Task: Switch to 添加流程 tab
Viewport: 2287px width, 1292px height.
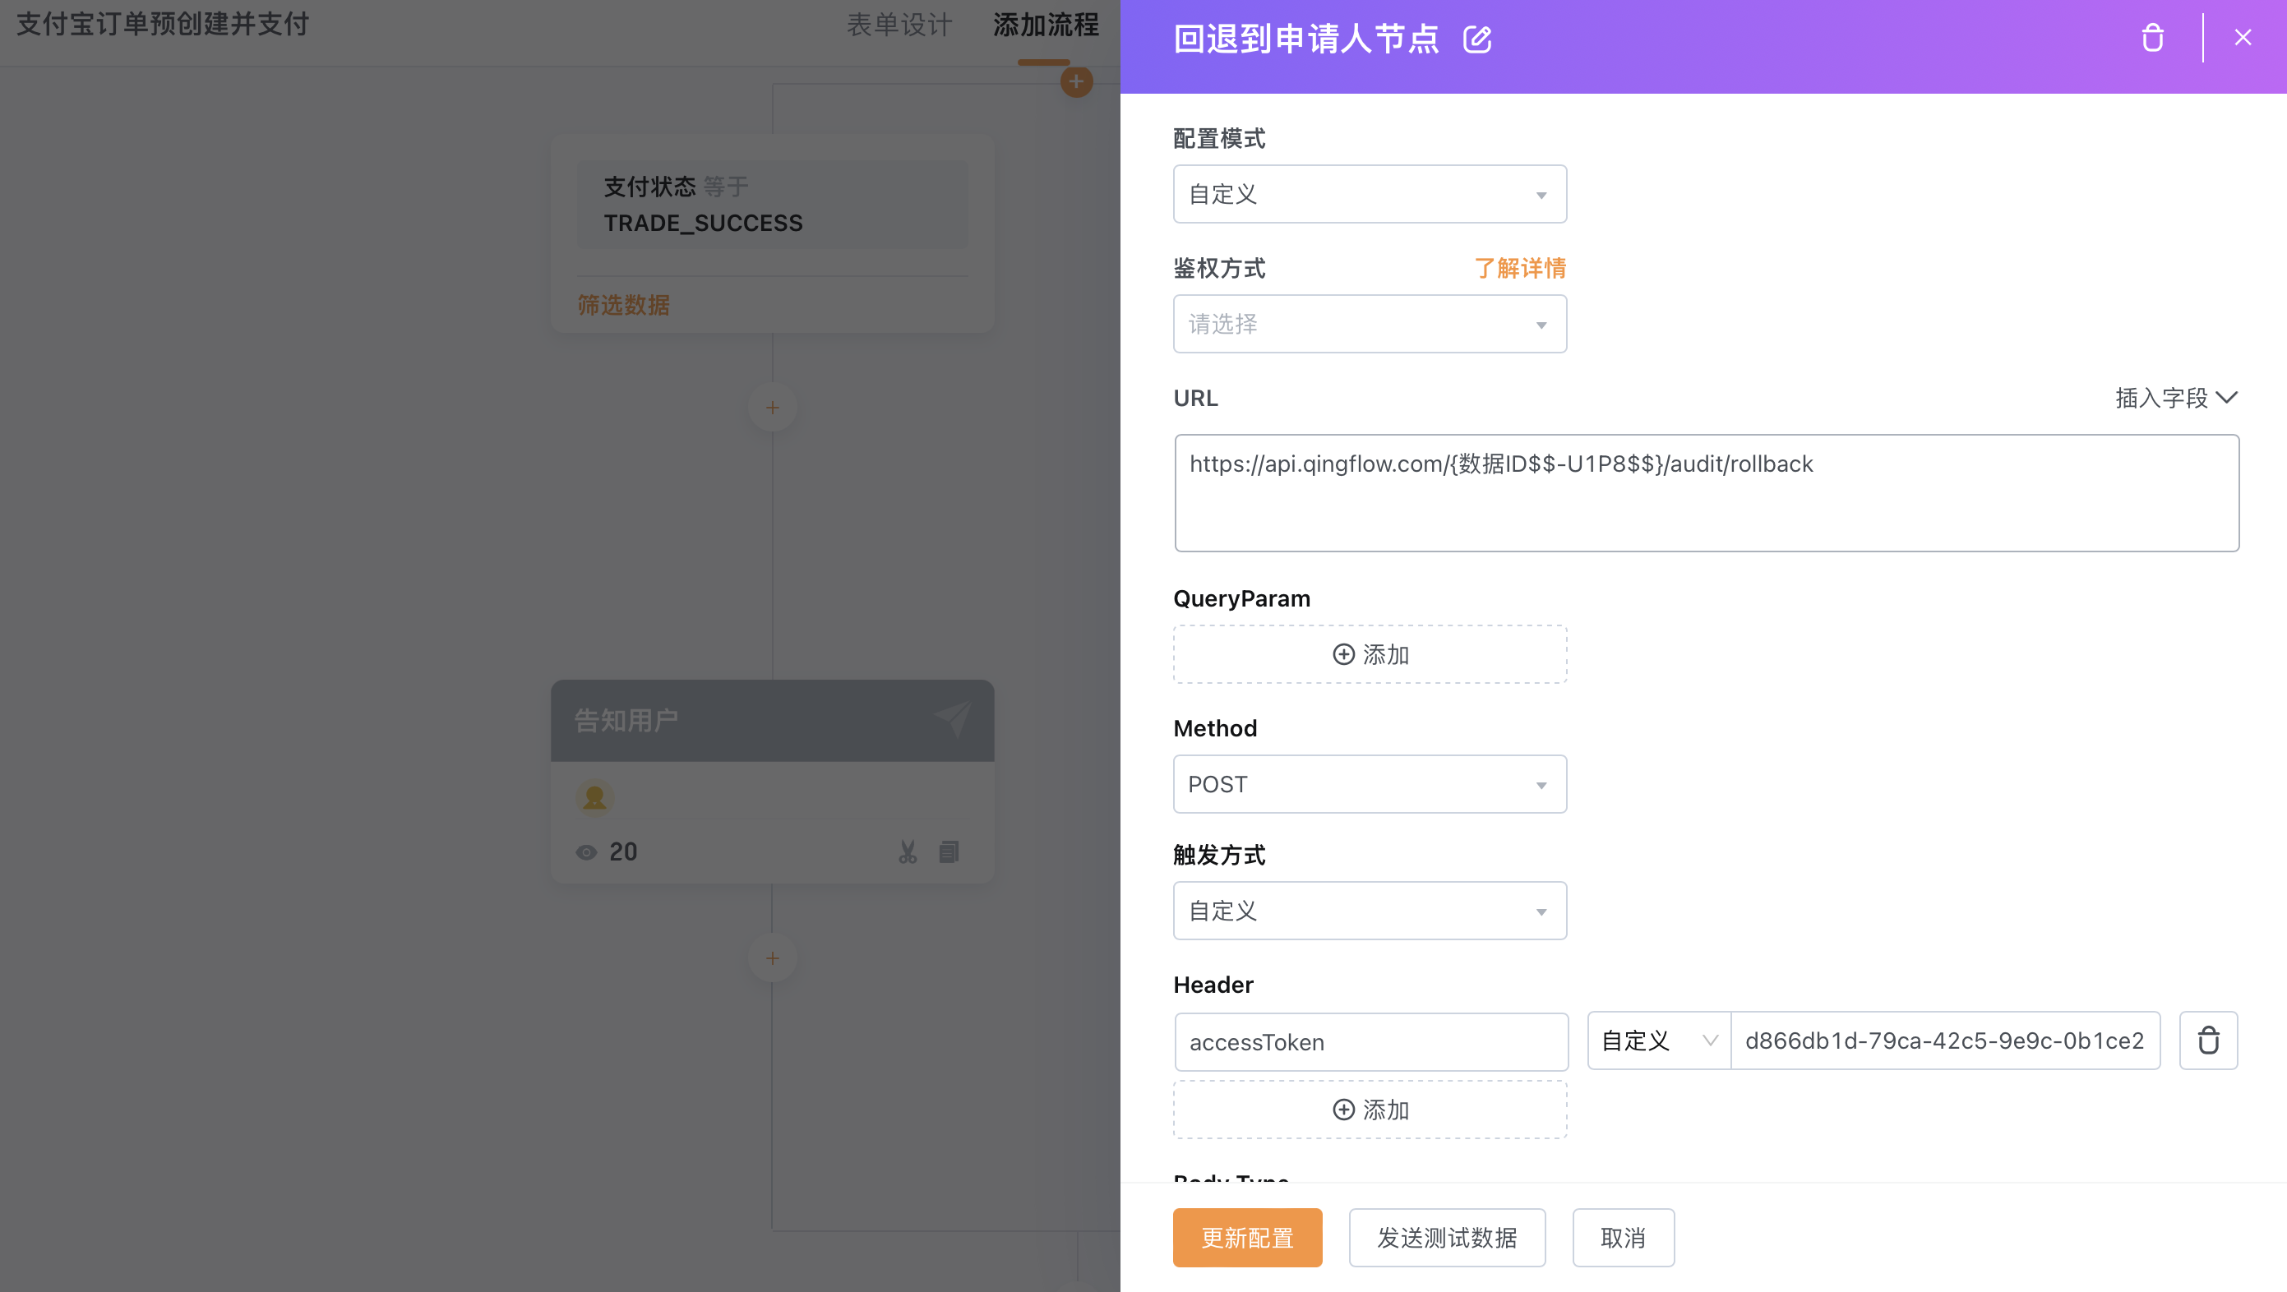Action: coord(1046,25)
